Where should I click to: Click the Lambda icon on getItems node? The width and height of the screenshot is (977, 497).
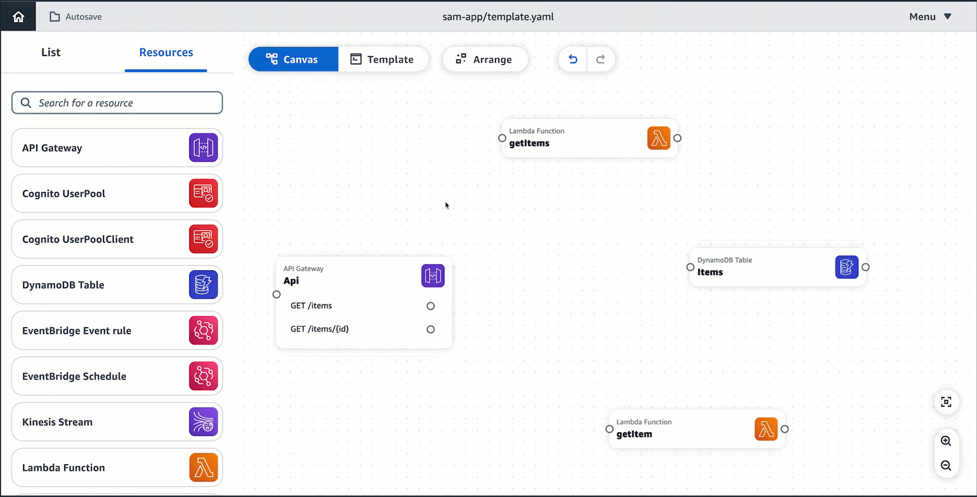click(658, 138)
